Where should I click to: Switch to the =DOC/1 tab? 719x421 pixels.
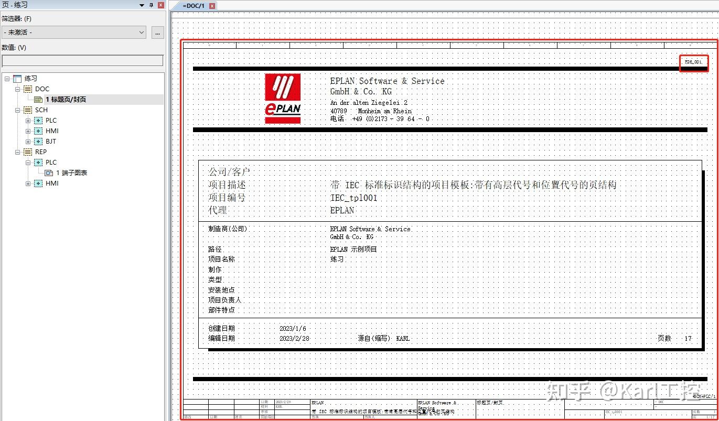coord(194,6)
